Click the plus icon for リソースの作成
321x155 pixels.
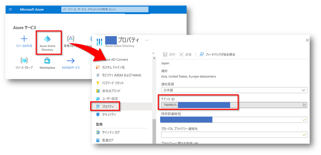pos(24,39)
